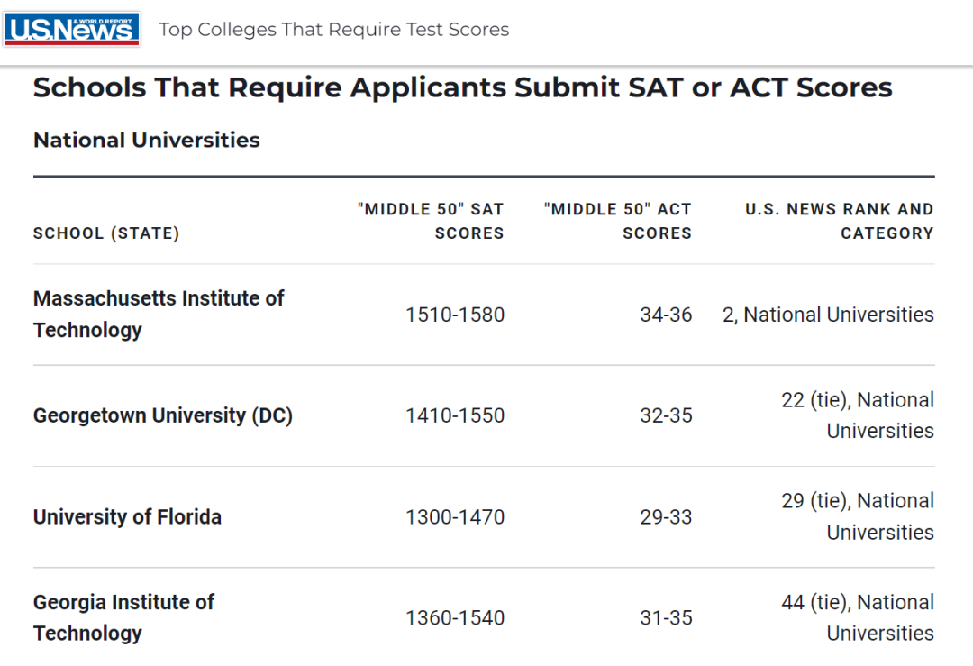
Task: Open the University of Florida link
Action: (x=127, y=516)
